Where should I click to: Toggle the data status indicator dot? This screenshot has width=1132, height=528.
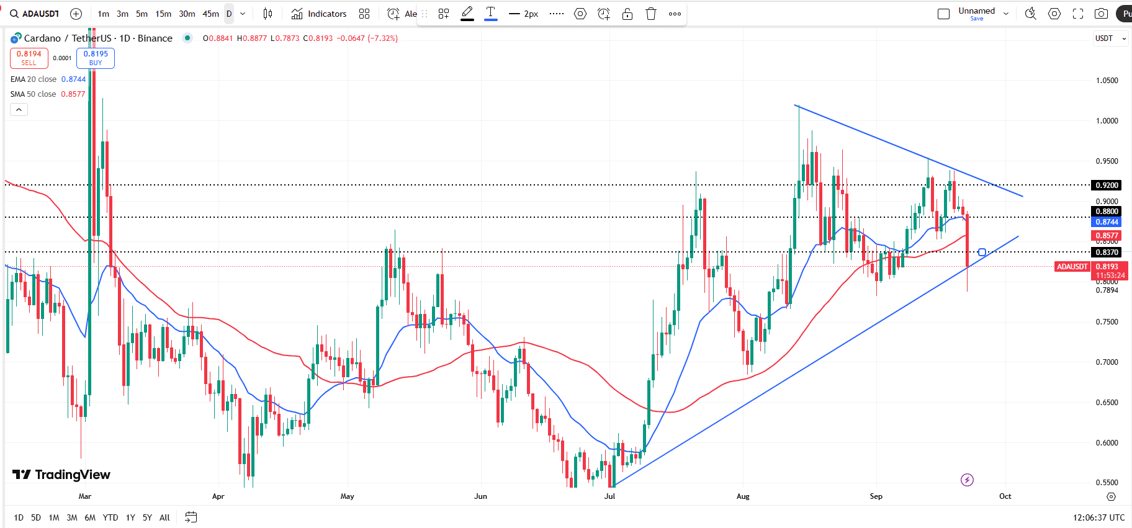pyautogui.click(x=187, y=38)
